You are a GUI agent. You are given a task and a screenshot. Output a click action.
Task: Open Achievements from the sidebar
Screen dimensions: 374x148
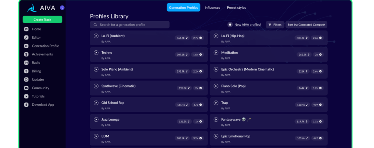(42, 54)
